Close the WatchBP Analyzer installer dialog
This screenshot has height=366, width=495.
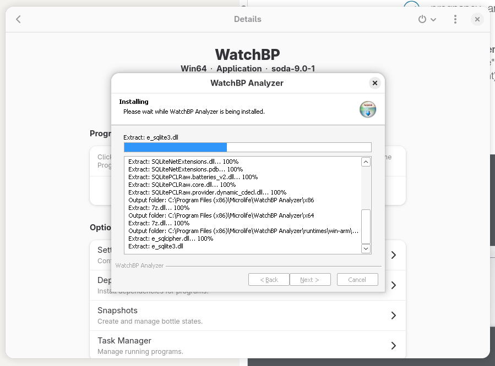click(374, 83)
